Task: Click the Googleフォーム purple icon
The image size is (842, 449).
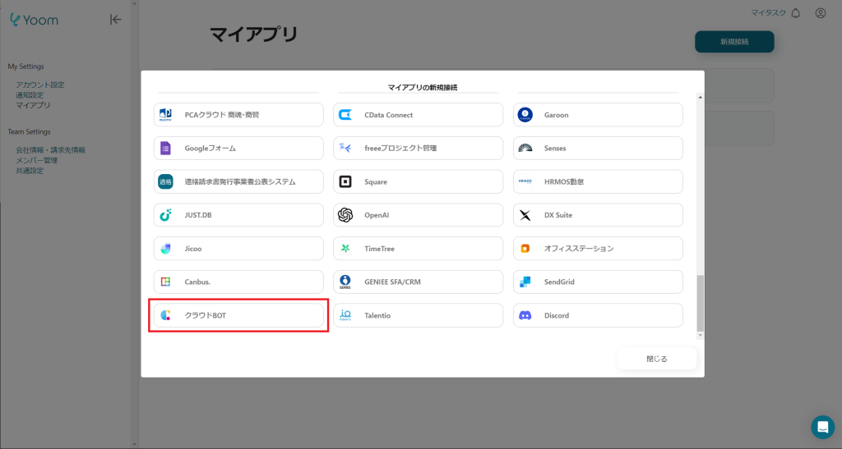Action: pos(165,148)
